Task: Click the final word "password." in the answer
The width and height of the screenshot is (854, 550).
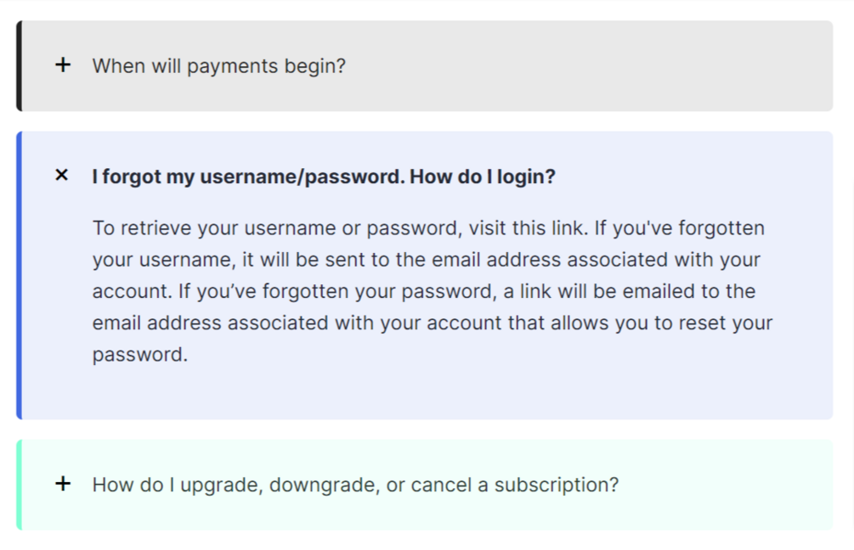Action: (x=139, y=355)
